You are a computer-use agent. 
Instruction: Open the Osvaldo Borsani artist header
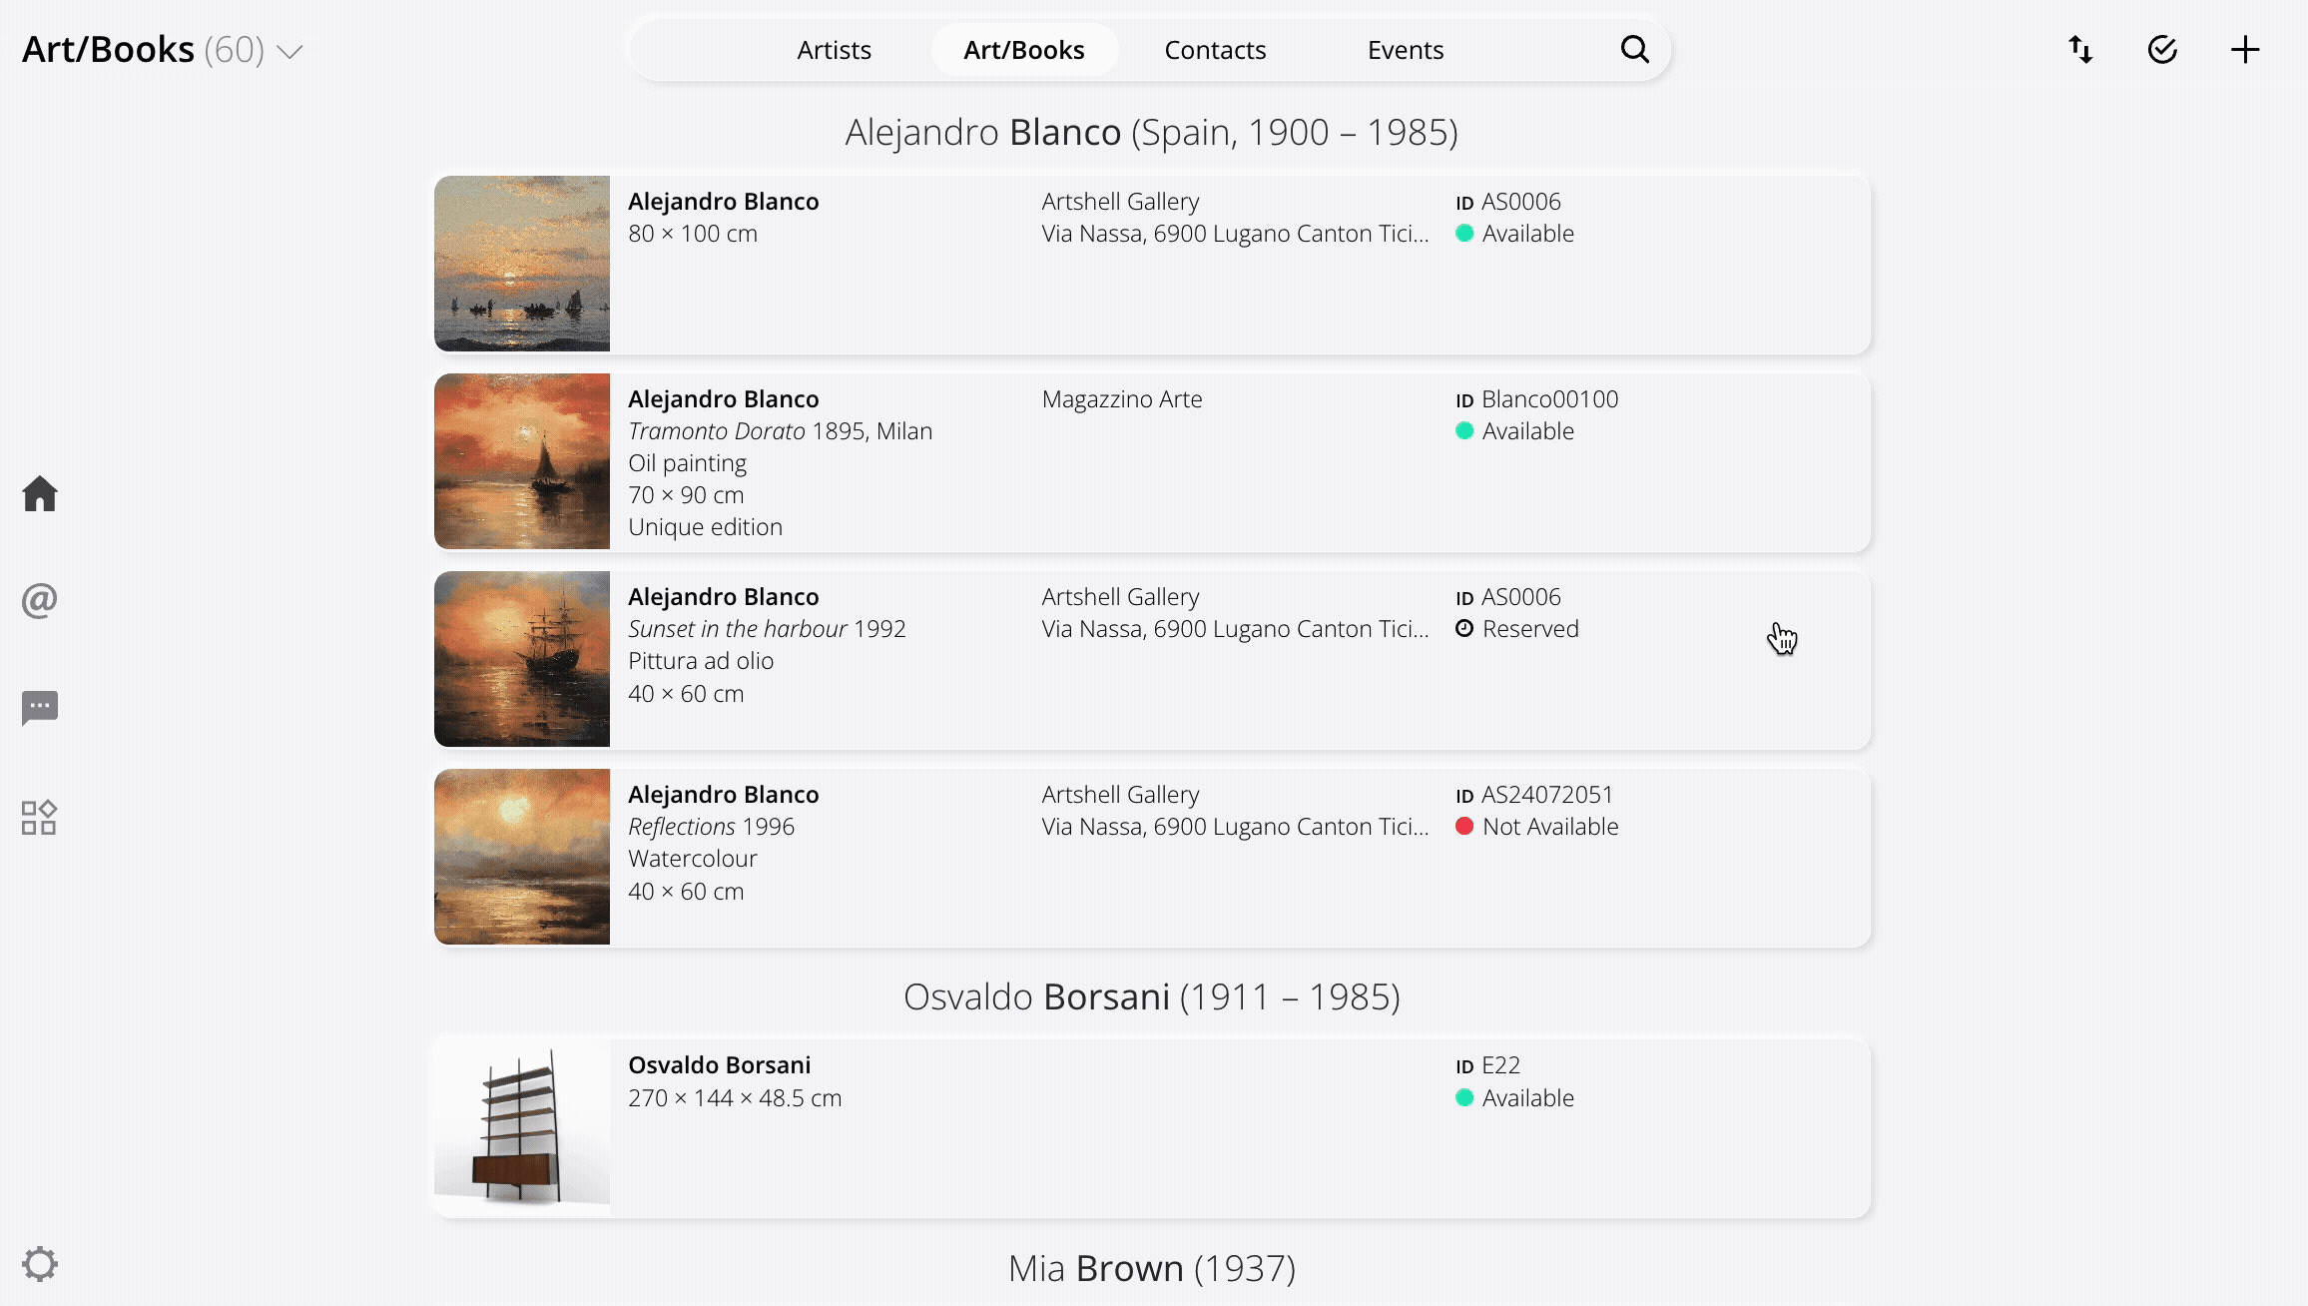[1152, 996]
